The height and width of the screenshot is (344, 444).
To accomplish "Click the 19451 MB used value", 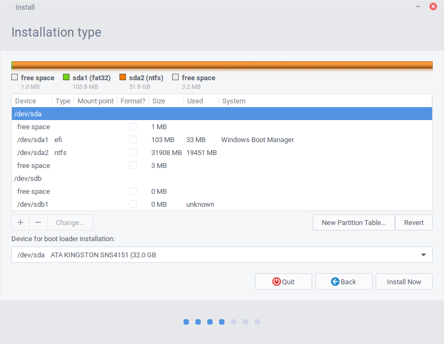I will pyautogui.click(x=201, y=153).
